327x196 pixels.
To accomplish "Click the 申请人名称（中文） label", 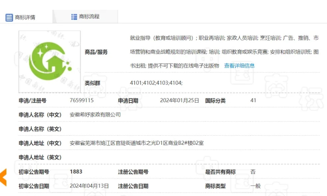I will (x=40, y=115).
